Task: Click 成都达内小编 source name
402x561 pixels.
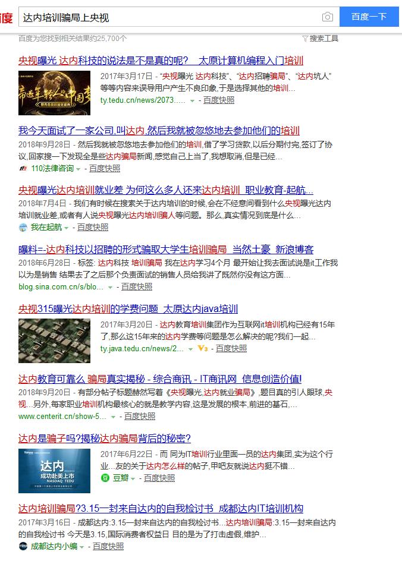Action: (x=54, y=546)
